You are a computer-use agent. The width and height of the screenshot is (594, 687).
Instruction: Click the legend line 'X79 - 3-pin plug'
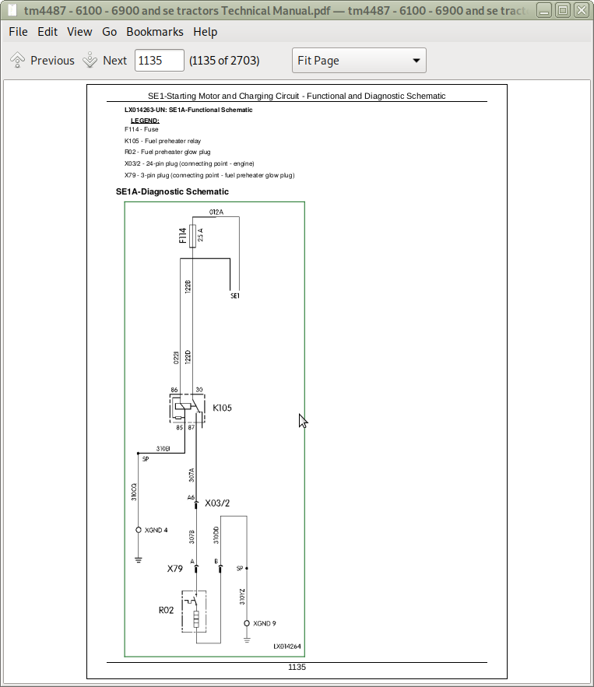(209, 175)
